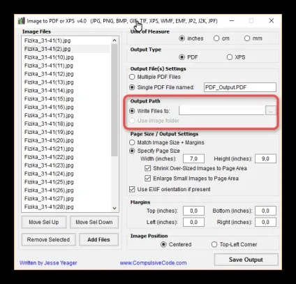Select the Write Files to radio button
The image size is (296, 284).
[x=132, y=111]
